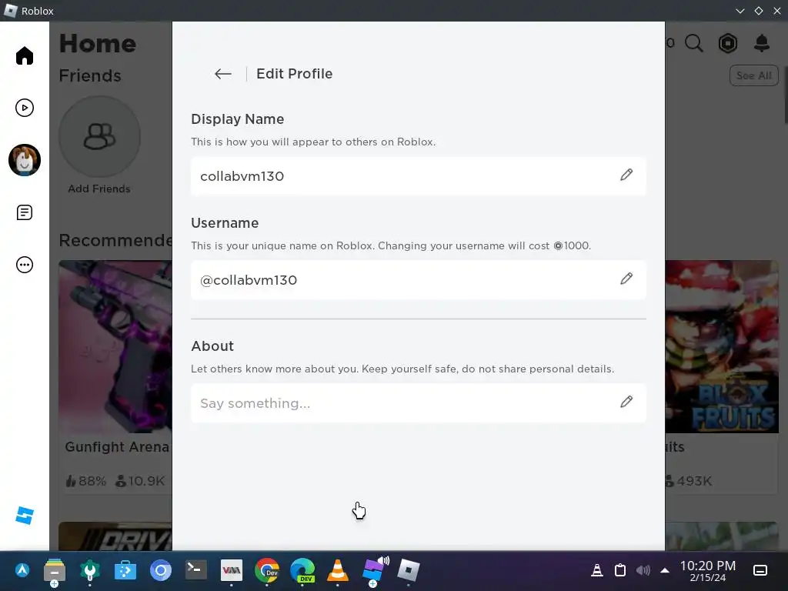Open the More options ellipsis icon

24,265
